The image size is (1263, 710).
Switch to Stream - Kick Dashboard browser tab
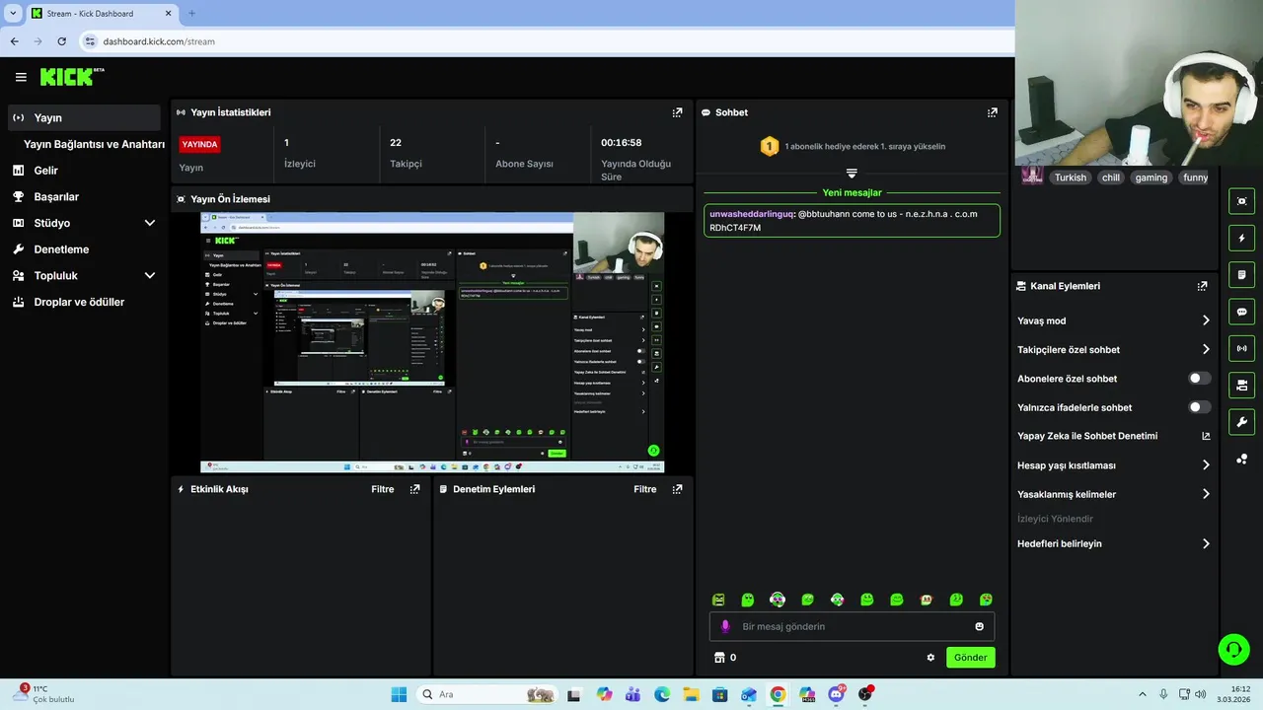(101, 14)
